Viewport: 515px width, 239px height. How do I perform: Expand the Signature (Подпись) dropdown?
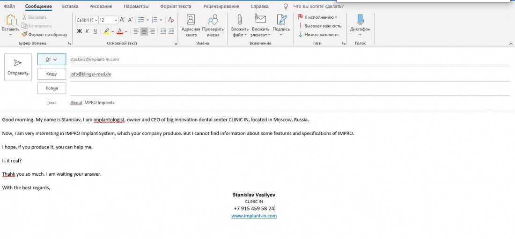pyautogui.click(x=281, y=35)
